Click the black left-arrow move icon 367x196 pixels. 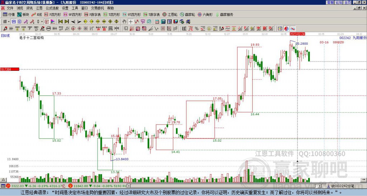pyautogui.click(x=73, y=22)
